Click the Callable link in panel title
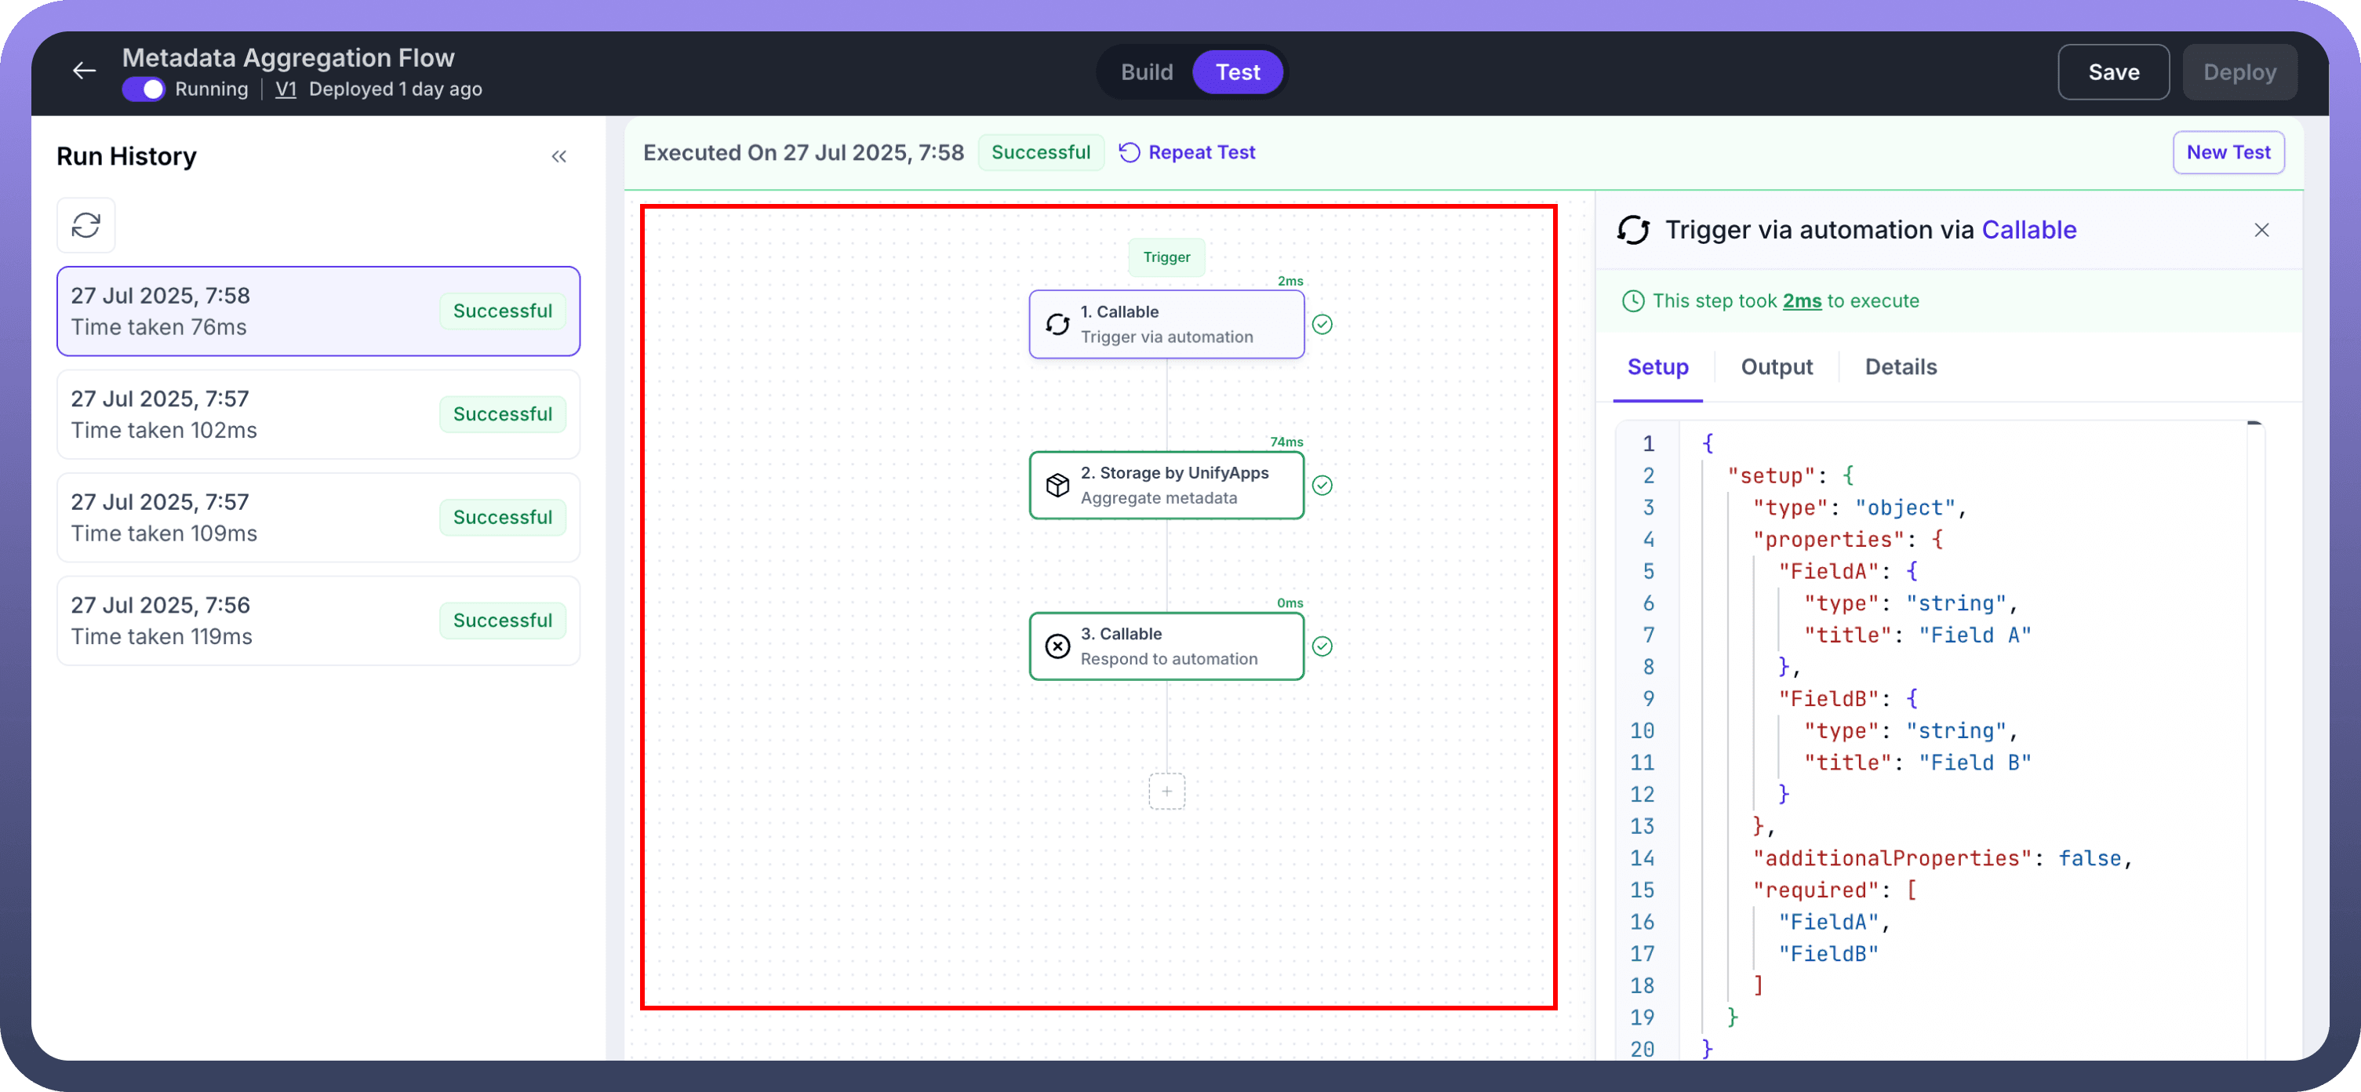 coord(2028,230)
